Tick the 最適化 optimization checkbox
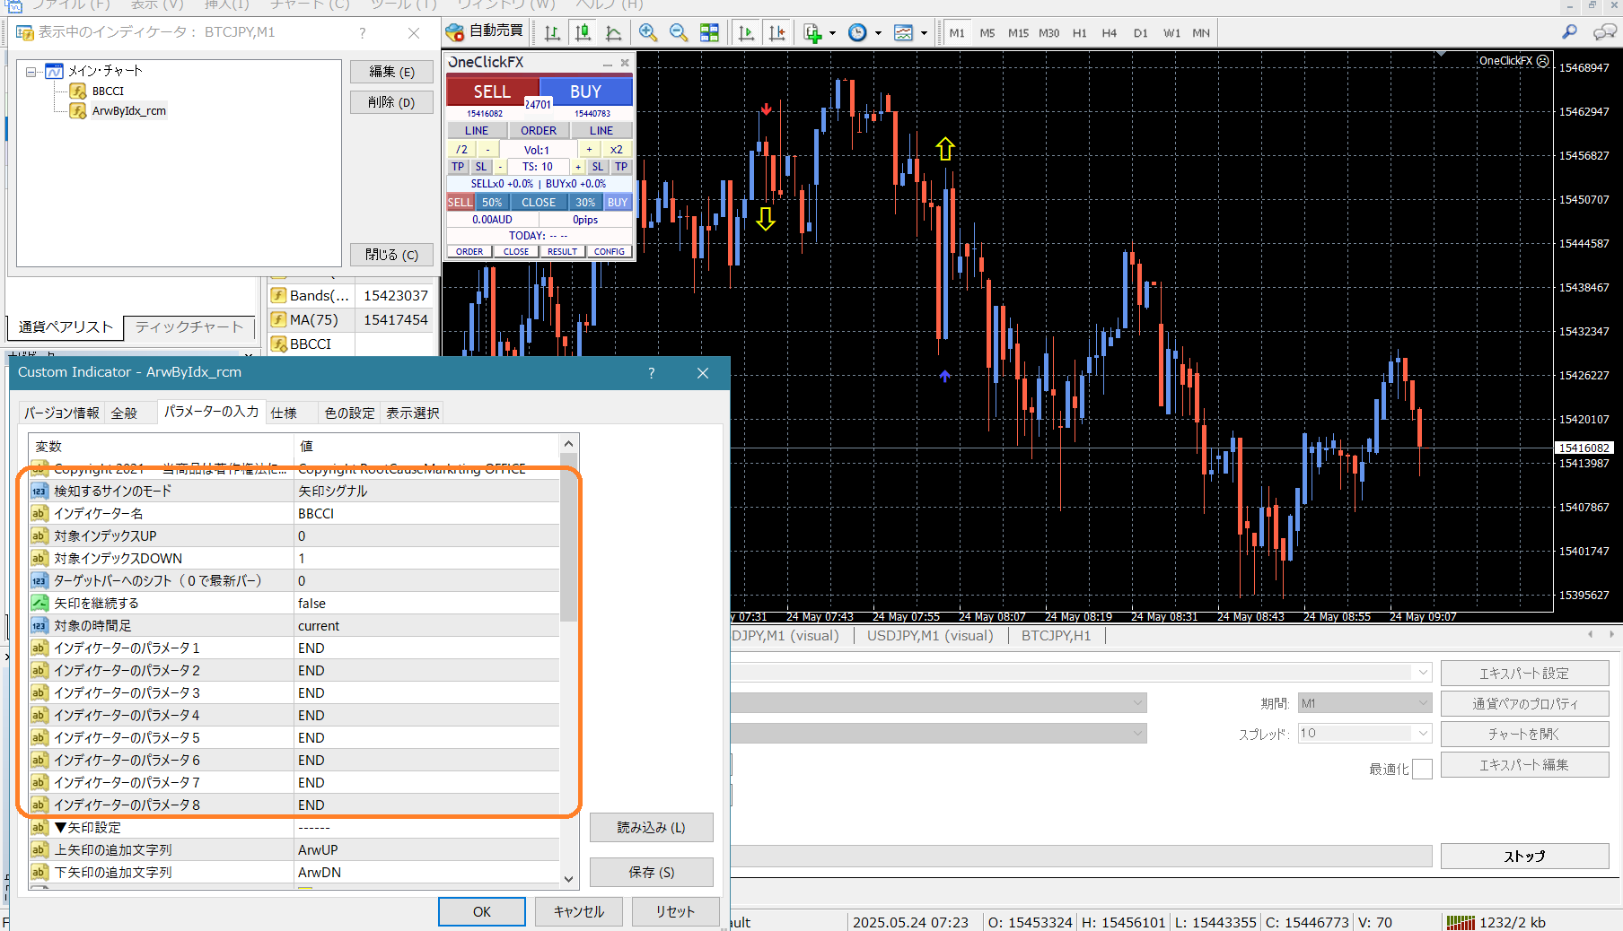 (x=1422, y=769)
